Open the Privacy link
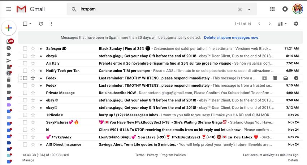307x165 pixels. point(152,155)
